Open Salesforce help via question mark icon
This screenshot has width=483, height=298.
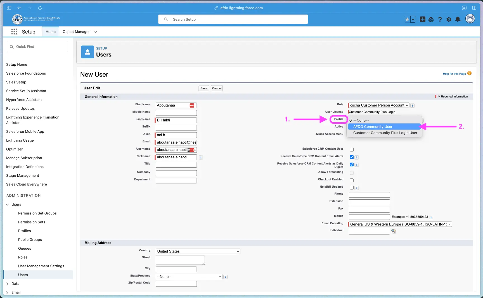[x=440, y=19]
